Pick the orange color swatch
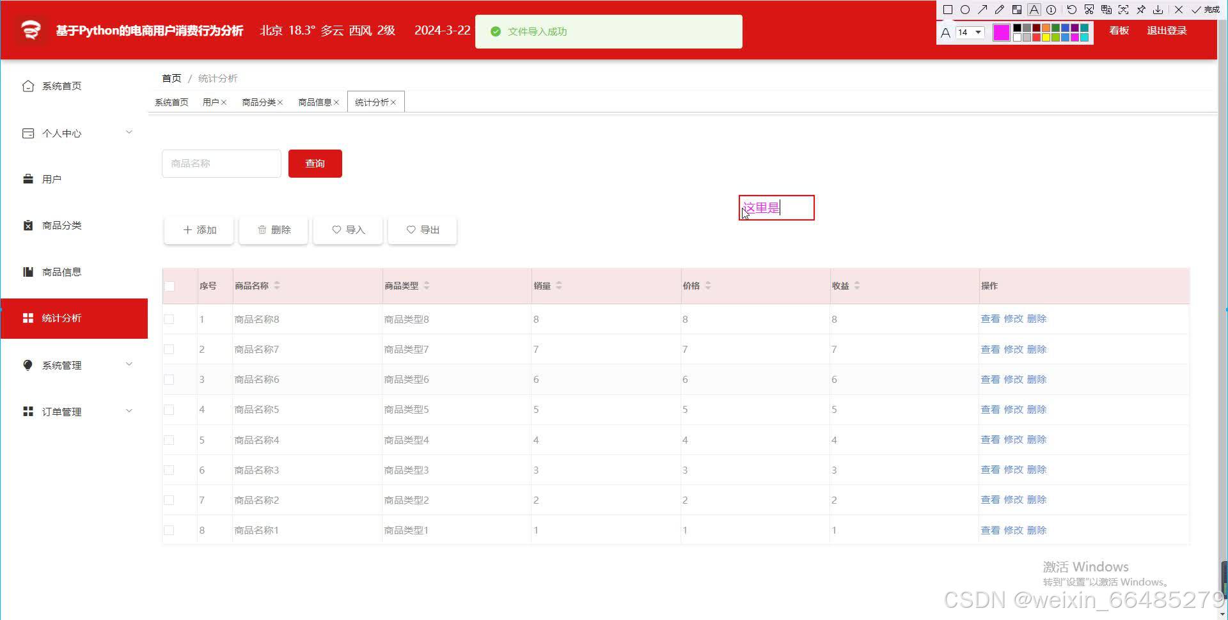Image resolution: width=1228 pixels, height=620 pixels. [x=1046, y=27]
